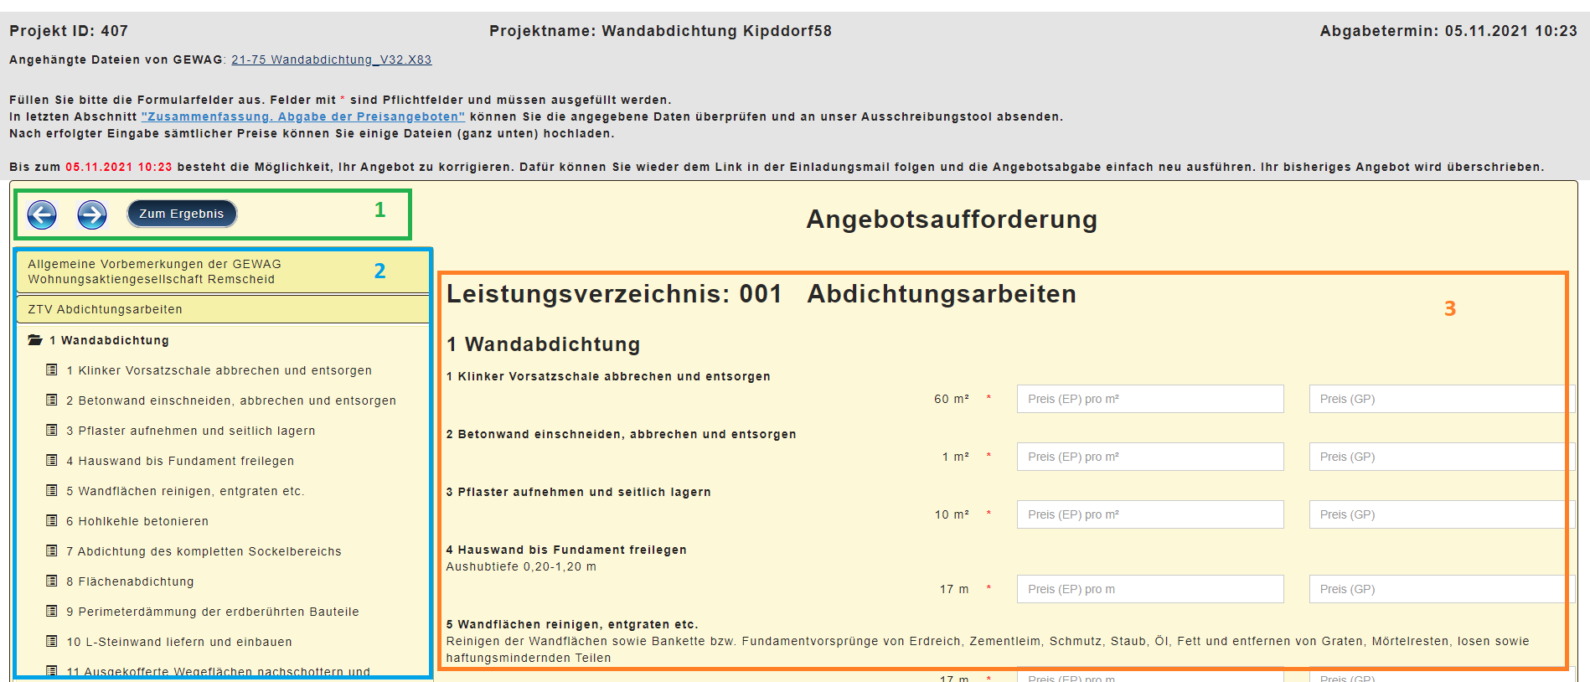Click document icon beside Flächenabdichtung
Image resolution: width=1590 pixels, height=682 pixels.
coord(52,581)
